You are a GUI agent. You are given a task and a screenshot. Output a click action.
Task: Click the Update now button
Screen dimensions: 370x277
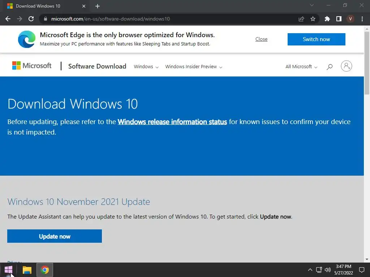(x=55, y=236)
